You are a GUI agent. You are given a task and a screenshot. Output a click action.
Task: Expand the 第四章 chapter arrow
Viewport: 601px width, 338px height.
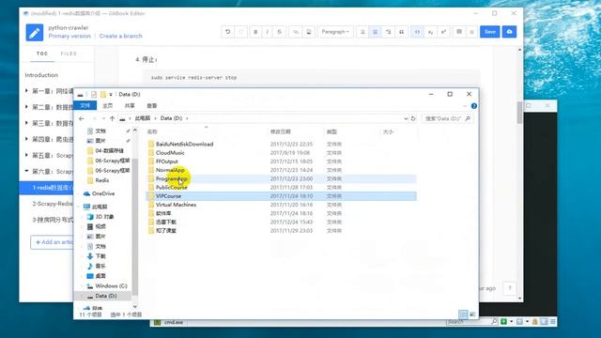(26, 139)
